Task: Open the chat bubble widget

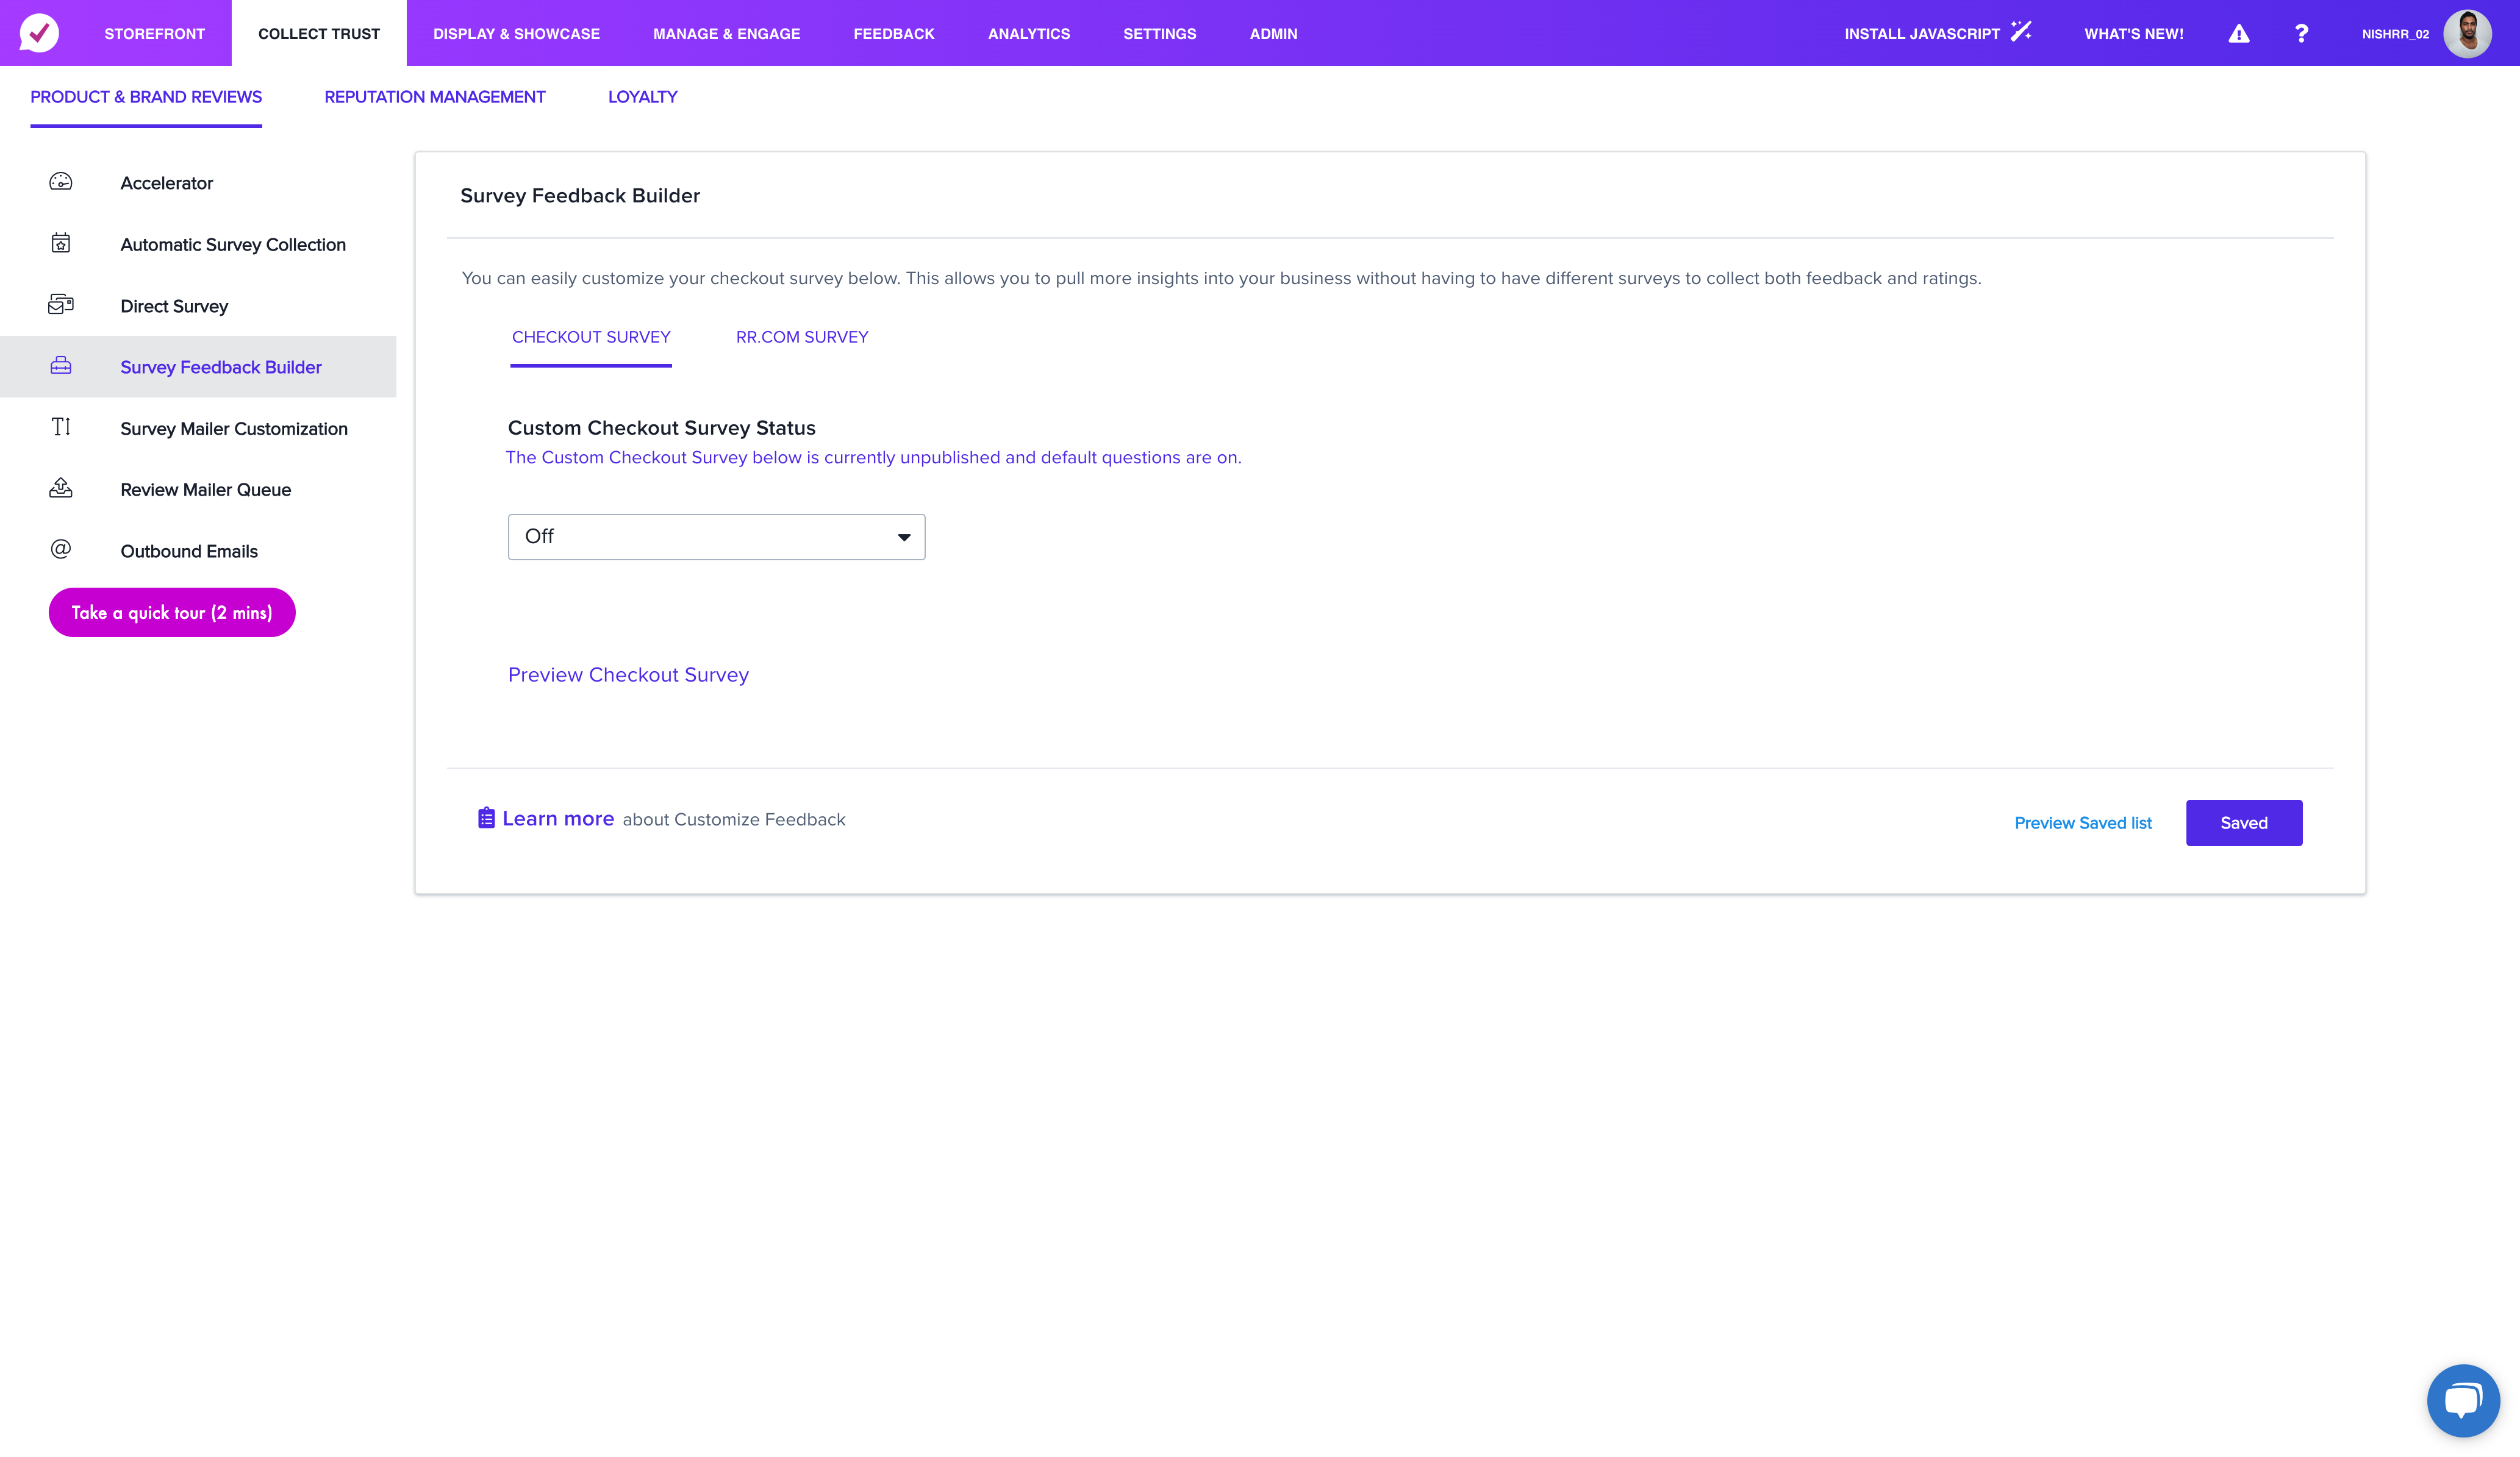Action: click(2463, 1400)
